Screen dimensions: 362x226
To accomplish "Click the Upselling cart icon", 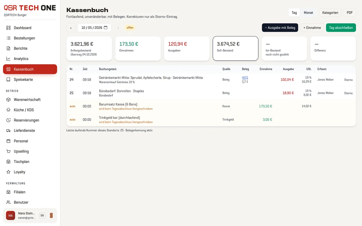I will tap(9, 151).
